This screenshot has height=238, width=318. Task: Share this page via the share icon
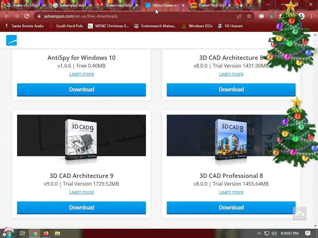coord(239,16)
